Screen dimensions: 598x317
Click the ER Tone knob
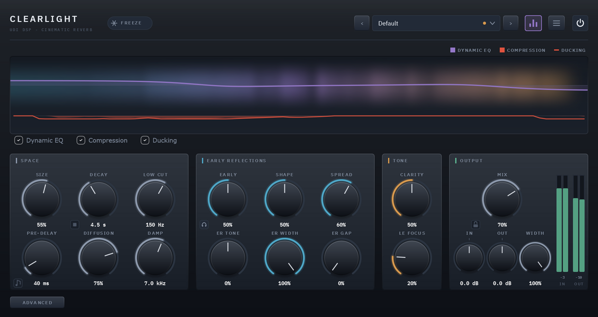[228, 257]
